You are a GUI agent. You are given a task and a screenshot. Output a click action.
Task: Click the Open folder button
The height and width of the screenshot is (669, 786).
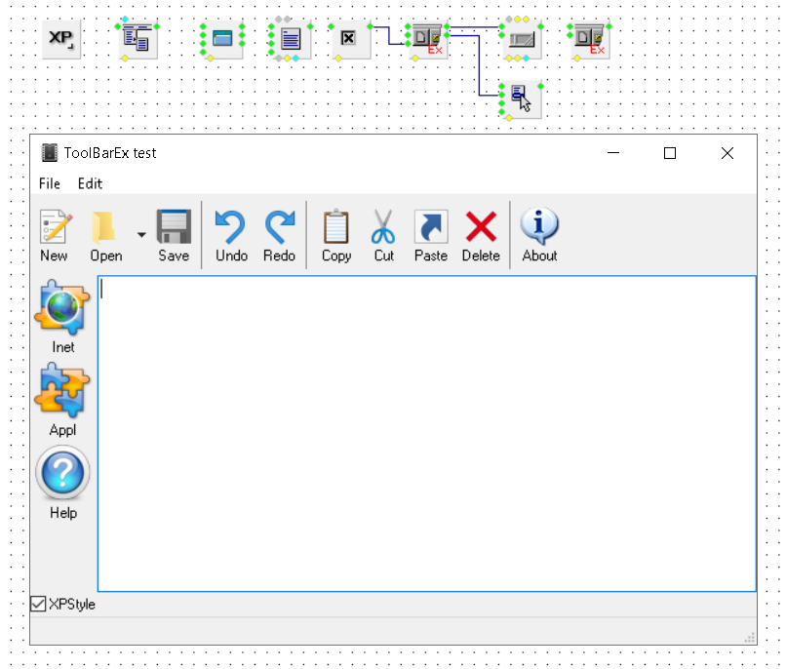point(105,227)
